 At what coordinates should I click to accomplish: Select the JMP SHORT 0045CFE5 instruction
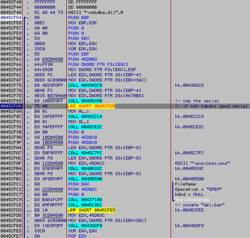point(92,210)
